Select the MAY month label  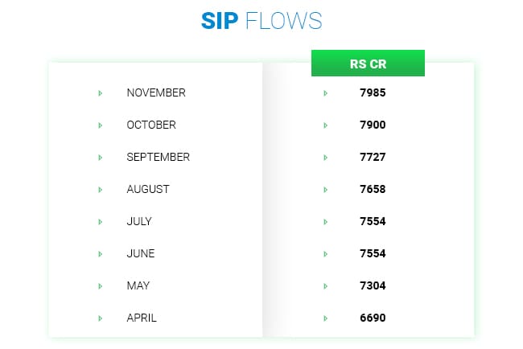[138, 286]
